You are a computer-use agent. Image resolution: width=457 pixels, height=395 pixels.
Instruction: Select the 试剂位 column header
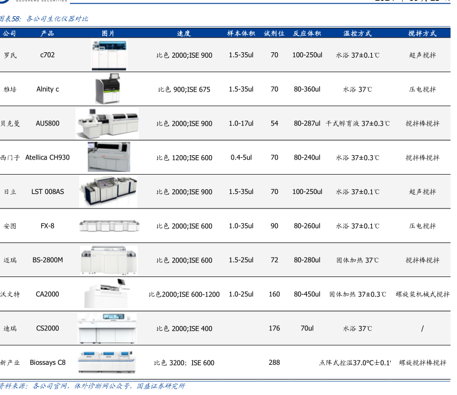point(275,33)
